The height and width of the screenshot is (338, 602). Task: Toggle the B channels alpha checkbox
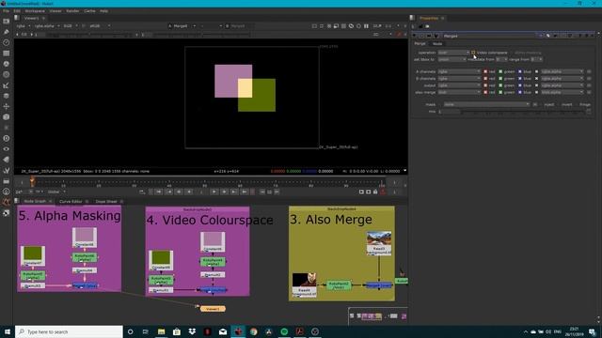(537, 79)
